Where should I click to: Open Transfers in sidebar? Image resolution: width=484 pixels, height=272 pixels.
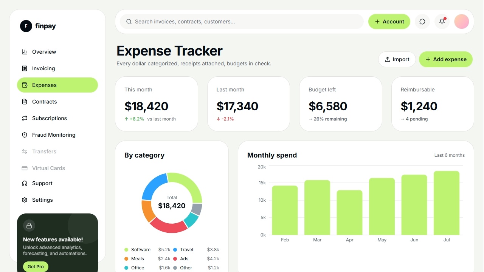click(x=57, y=151)
